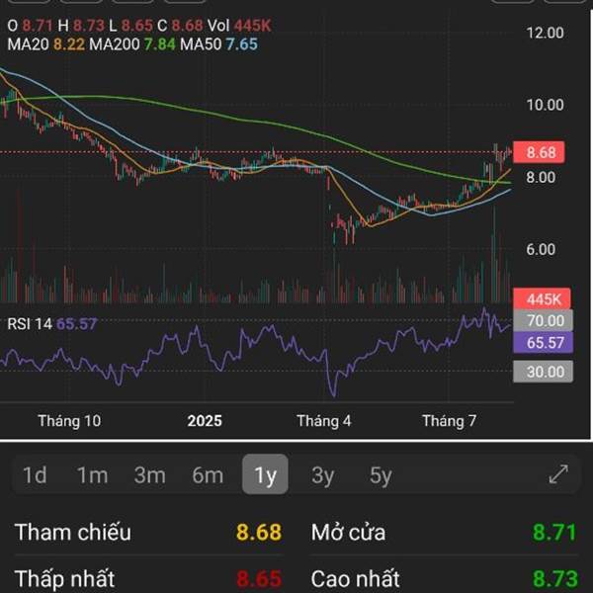Screen dimensions: 593x593
Task: Click the 30.00 RSI oversold label
Action: coord(543,372)
